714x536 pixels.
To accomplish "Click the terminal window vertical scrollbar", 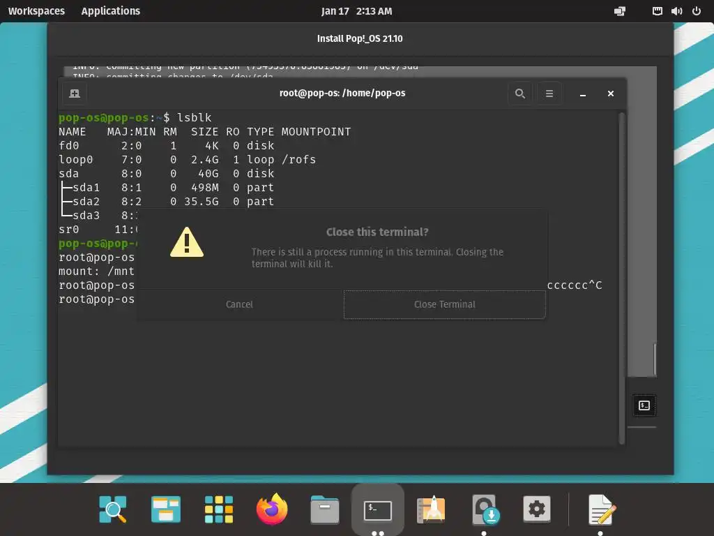I will [621, 278].
